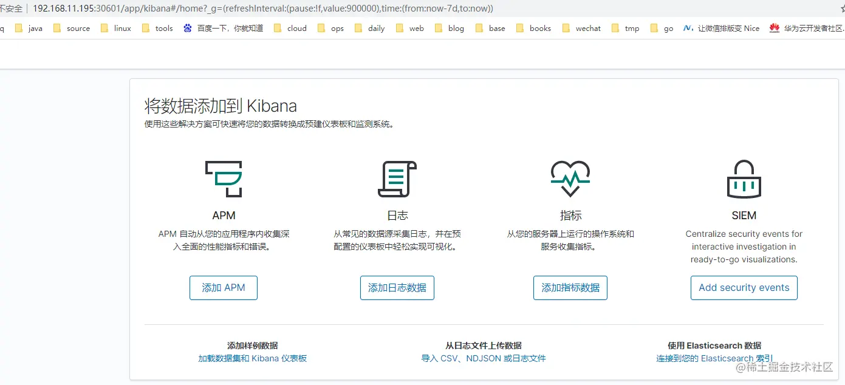Click the 指标 heartbeat icon
The height and width of the screenshot is (385, 845).
coord(570,179)
